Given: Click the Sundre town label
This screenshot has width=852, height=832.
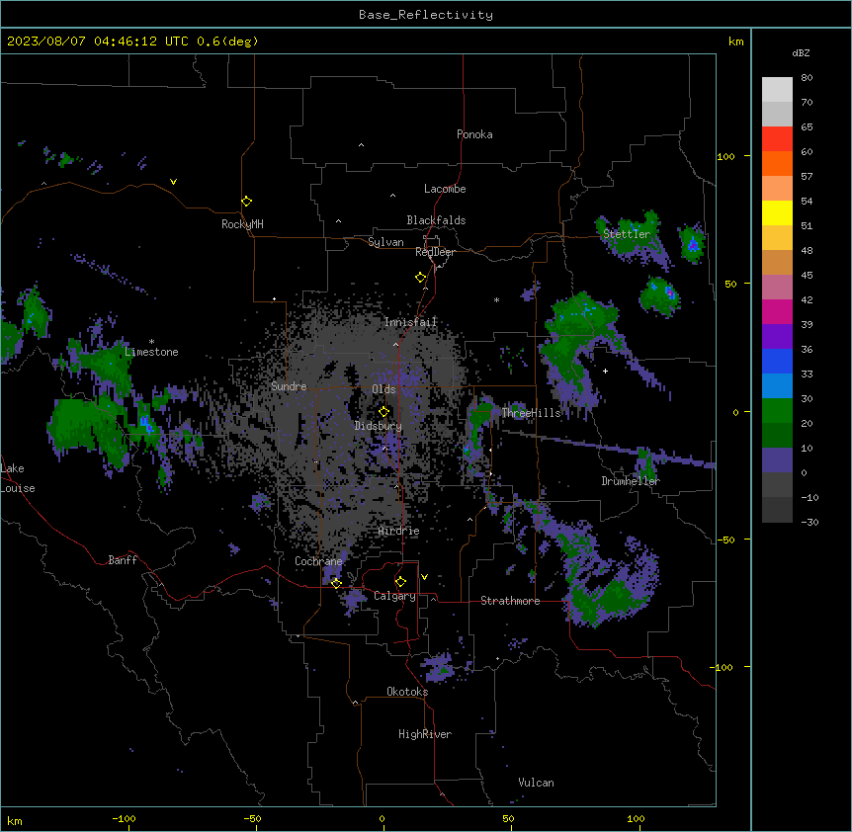Looking at the screenshot, I should click(x=289, y=386).
